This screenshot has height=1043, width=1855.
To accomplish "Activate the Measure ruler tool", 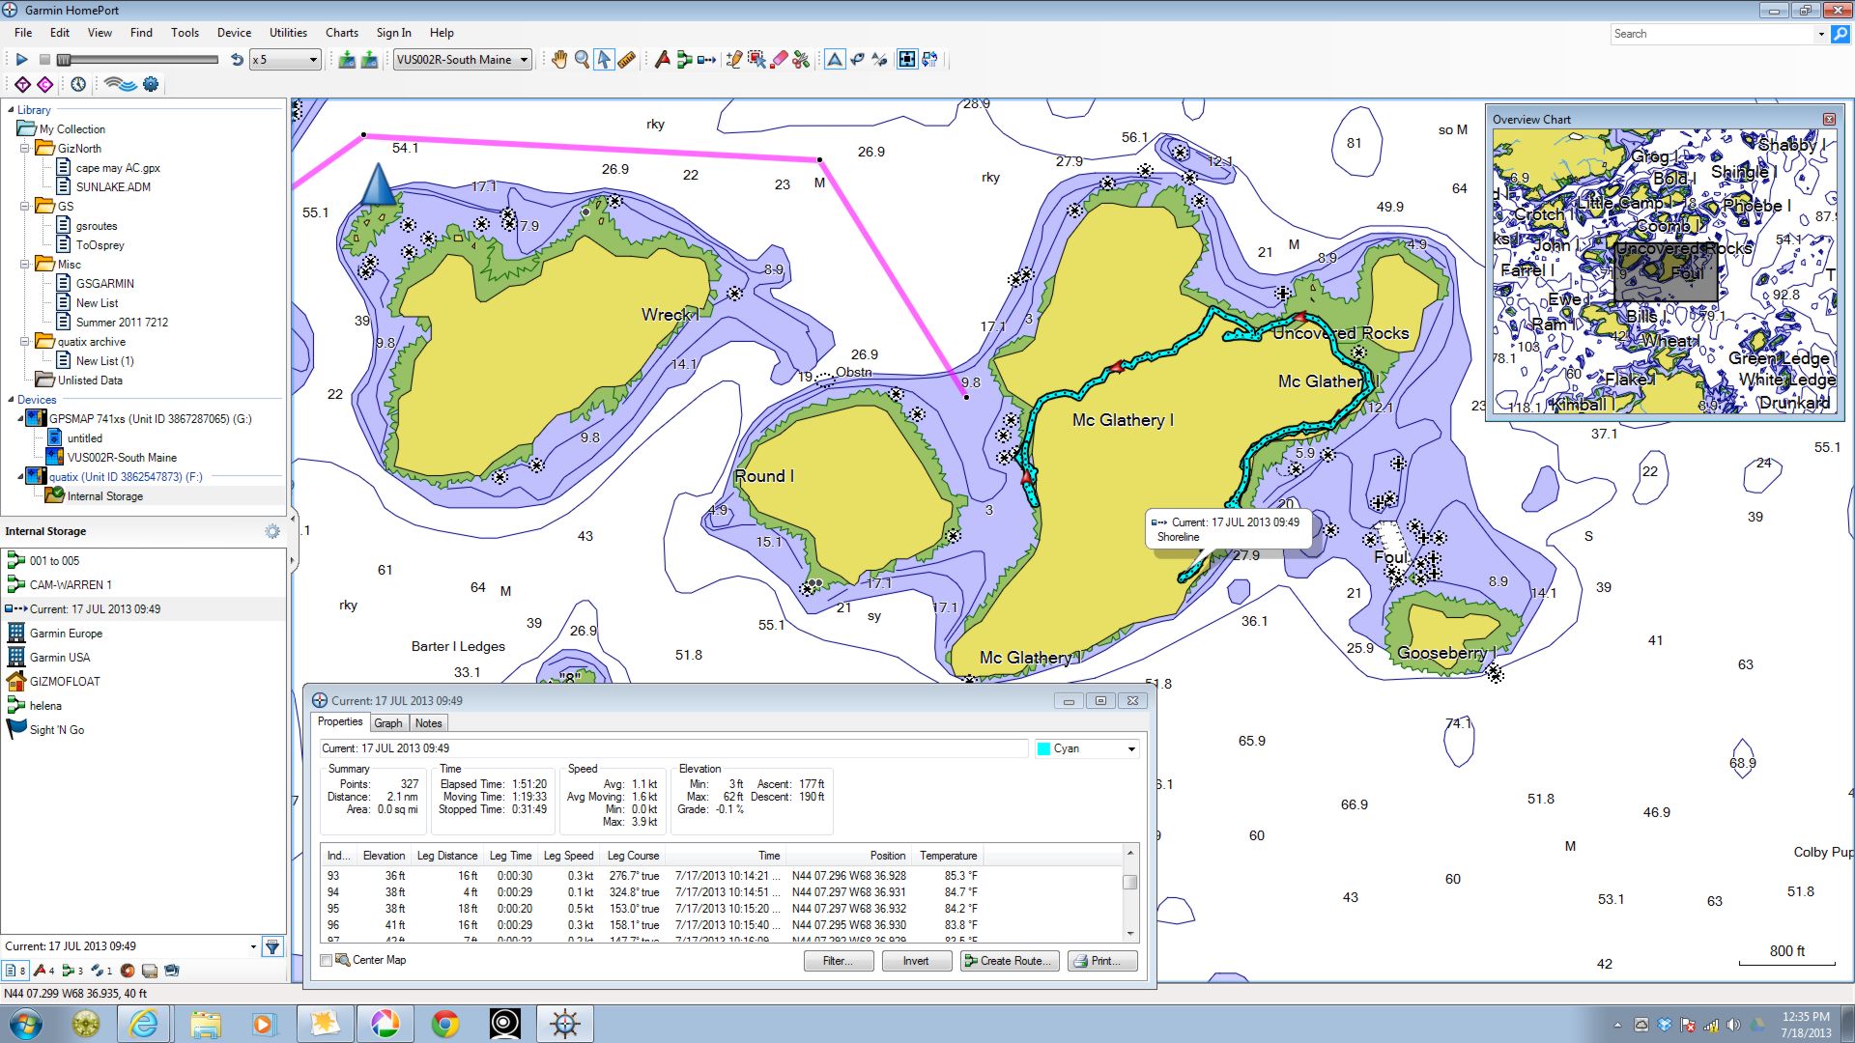I will click(626, 60).
